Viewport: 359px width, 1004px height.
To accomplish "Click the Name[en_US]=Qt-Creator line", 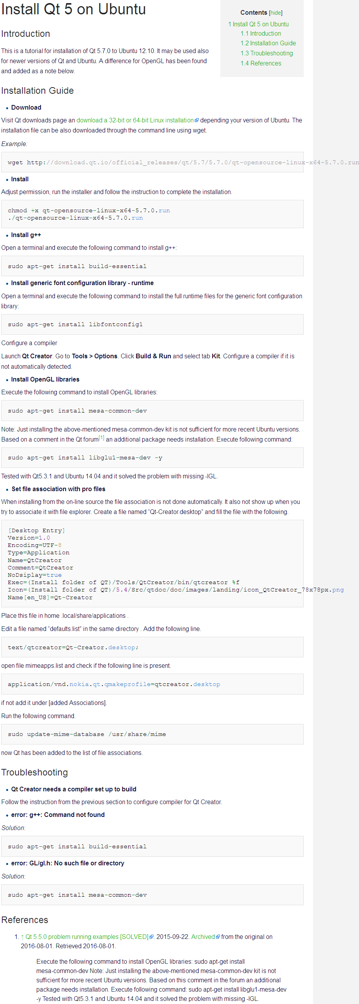I will pos(50,598).
